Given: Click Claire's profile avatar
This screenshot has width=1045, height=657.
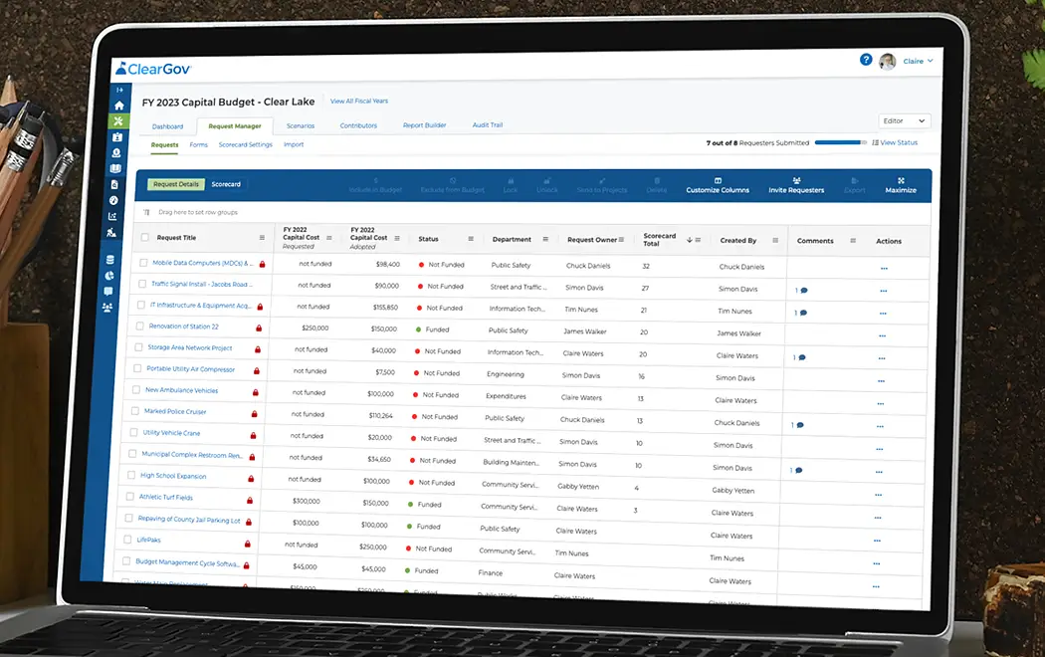Looking at the screenshot, I should pyautogui.click(x=887, y=62).
